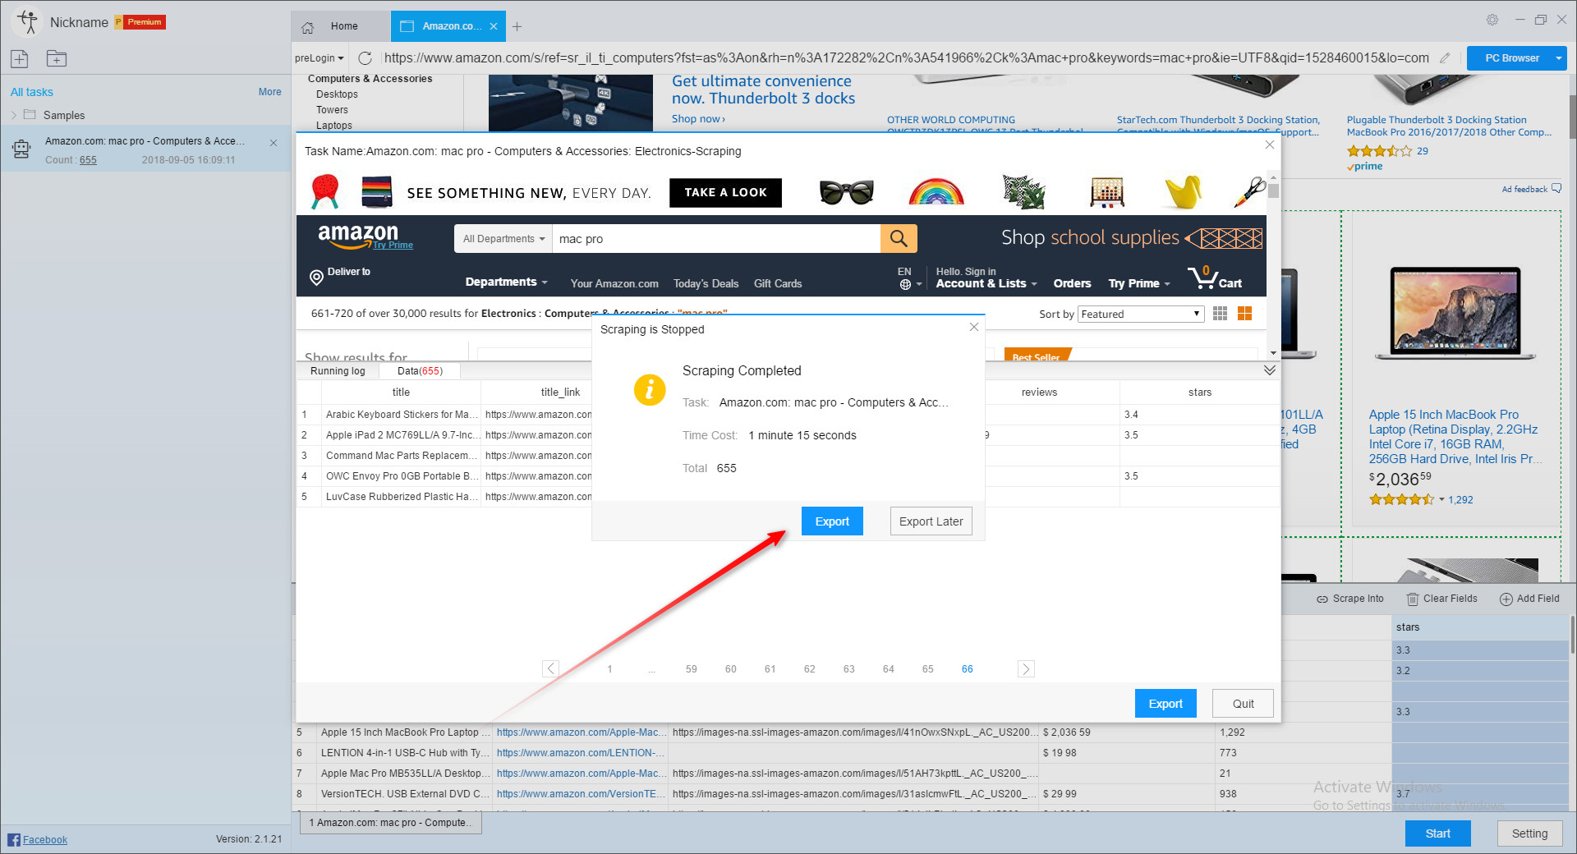
Task: Collapse the data panel with double chevron
Action: click(x=1270, y=370)
